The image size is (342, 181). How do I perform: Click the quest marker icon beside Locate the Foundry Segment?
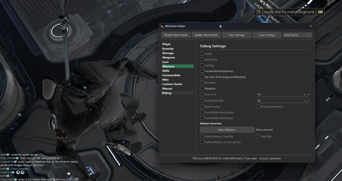point(258,12)
